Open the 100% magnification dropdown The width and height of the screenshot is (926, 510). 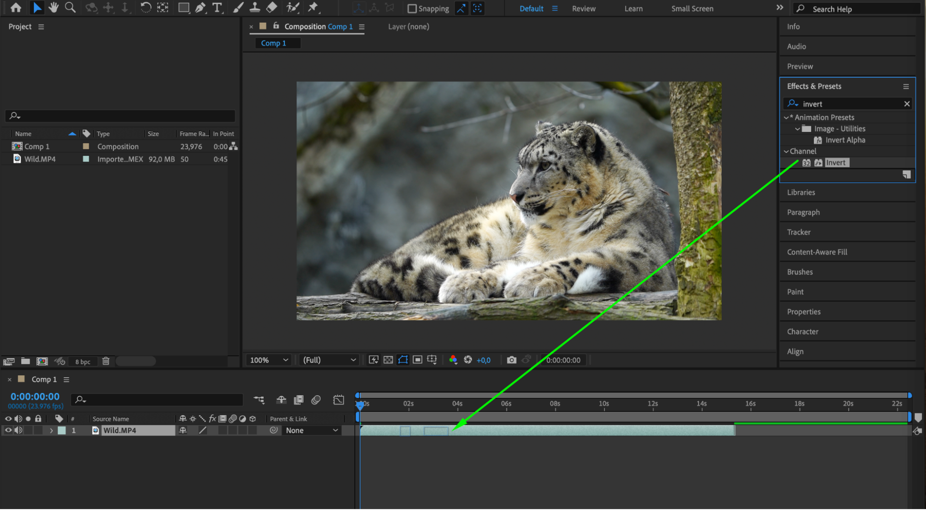269,360
